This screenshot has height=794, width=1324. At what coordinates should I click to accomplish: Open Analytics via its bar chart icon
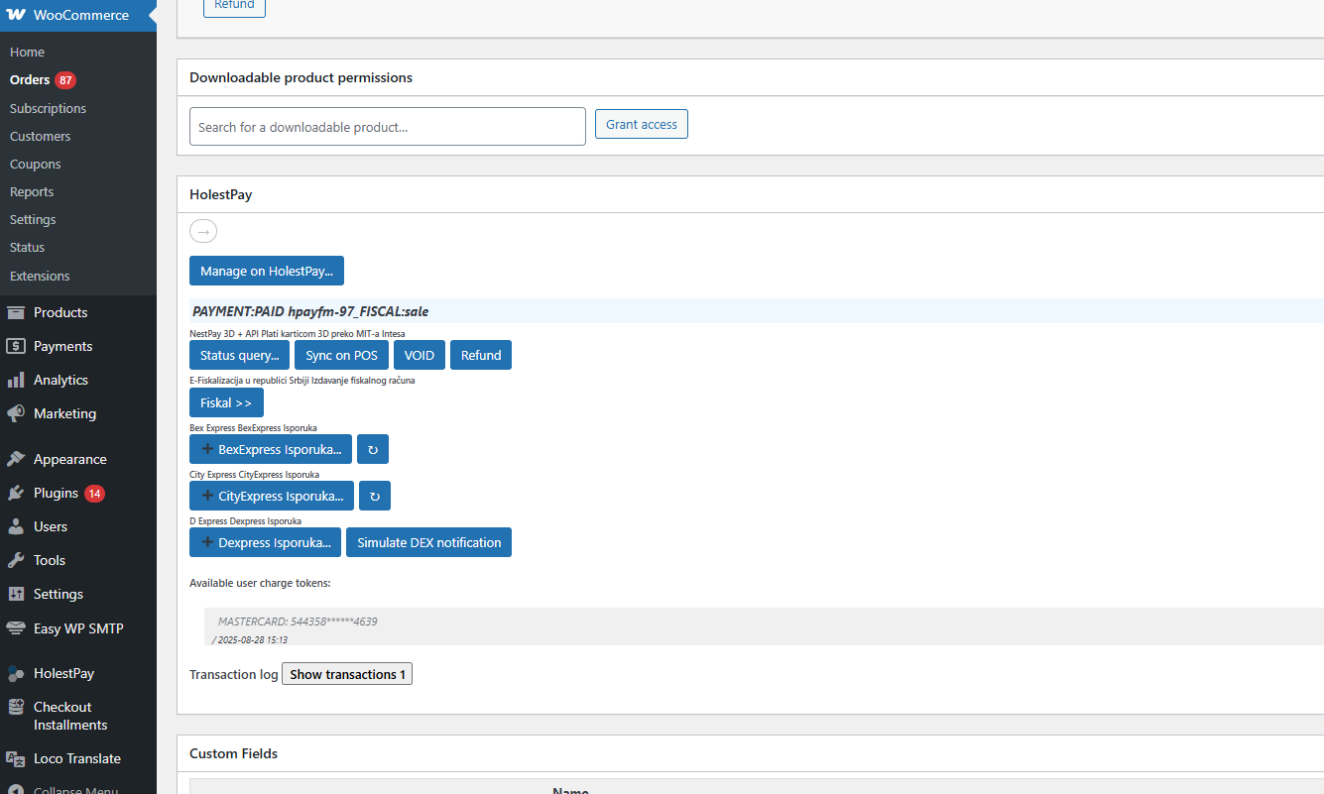(16, 380)
